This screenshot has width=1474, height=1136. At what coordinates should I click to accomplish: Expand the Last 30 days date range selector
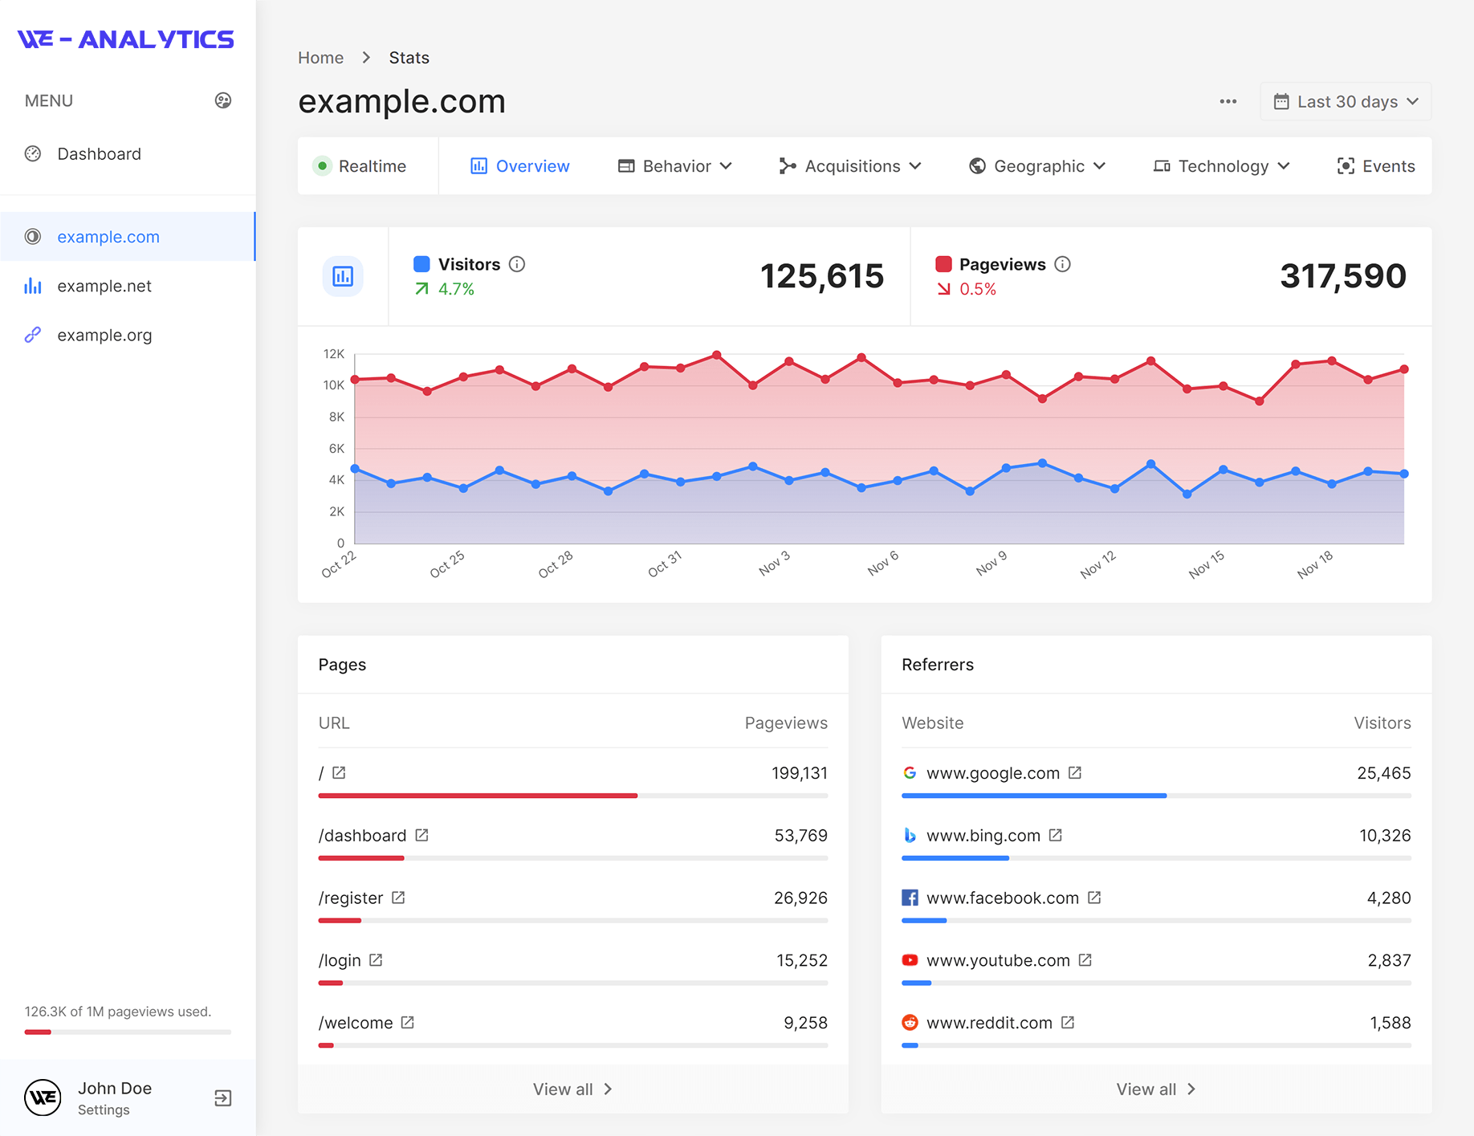(x=1345, y=101)
